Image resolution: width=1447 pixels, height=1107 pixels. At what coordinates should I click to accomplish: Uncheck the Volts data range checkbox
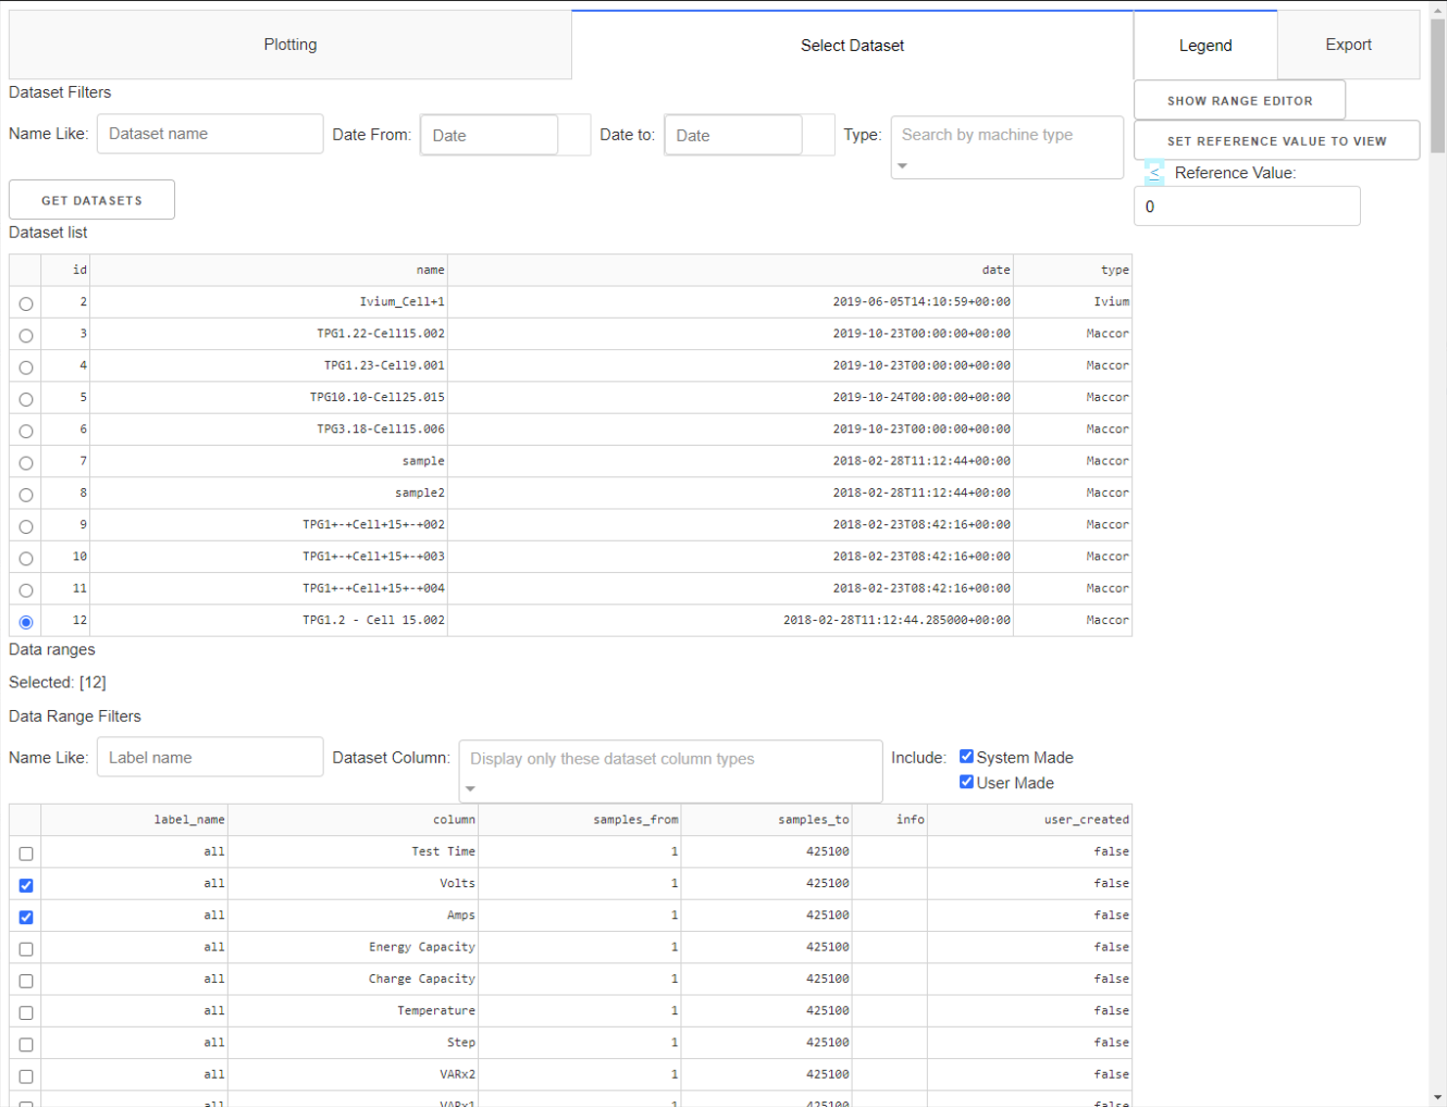(26, 885)
